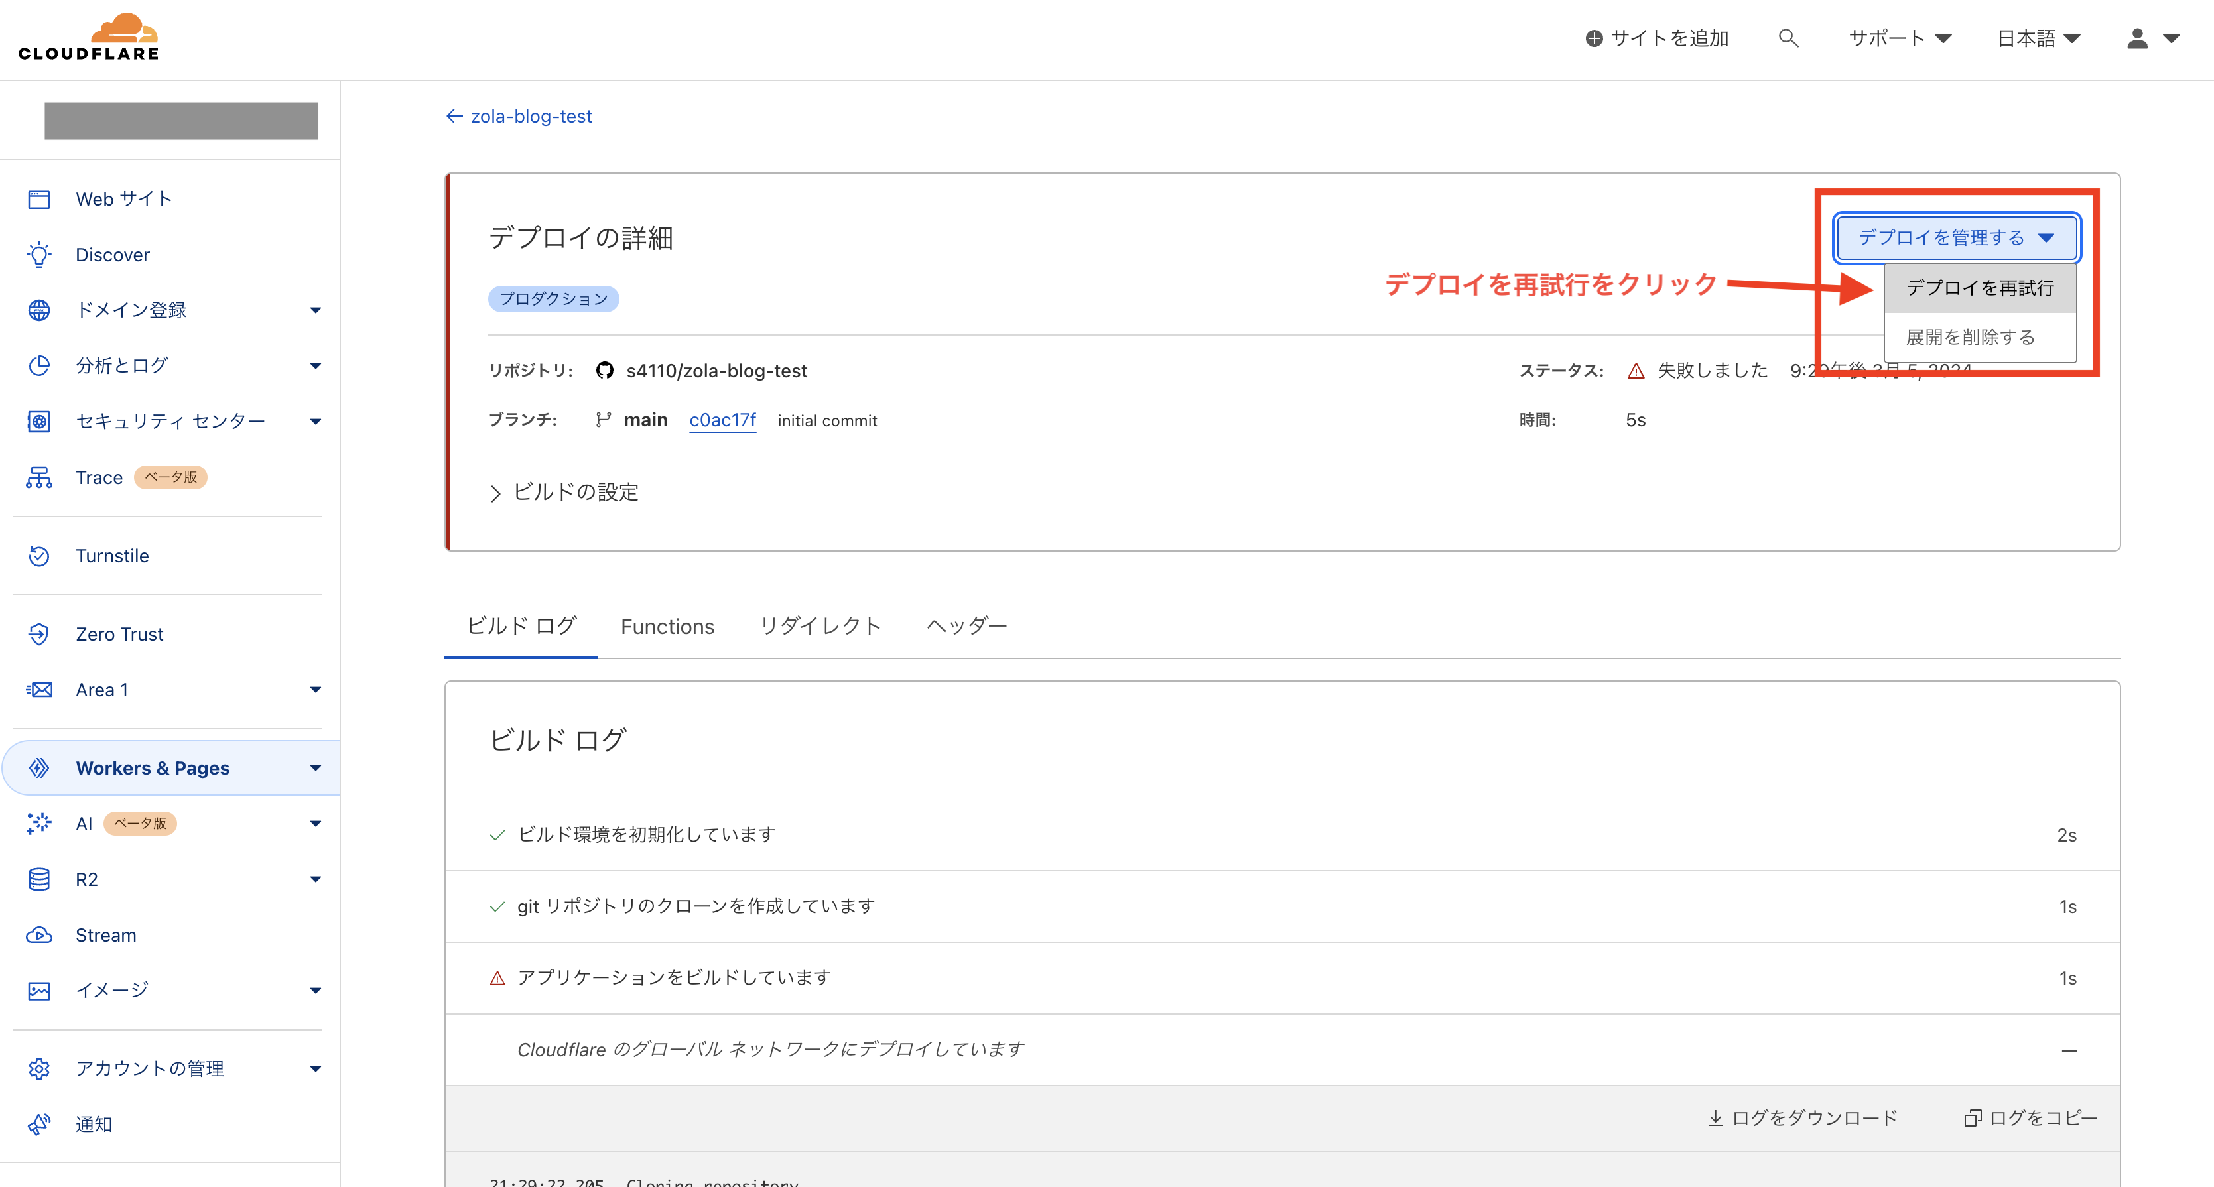Switch to the Functions tab
The width and height of the screenshot is (2214, 1187).
pyautogui.click(x=667, y=627)
